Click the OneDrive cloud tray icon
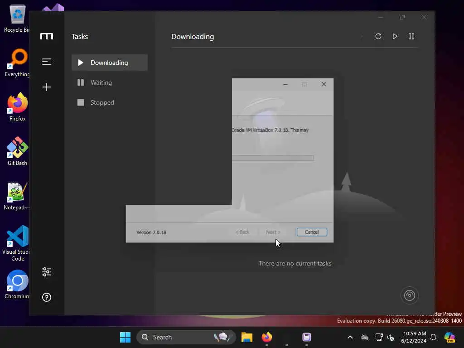The width and height of the screenshot is (464, 348). click(x=365, y=337)
